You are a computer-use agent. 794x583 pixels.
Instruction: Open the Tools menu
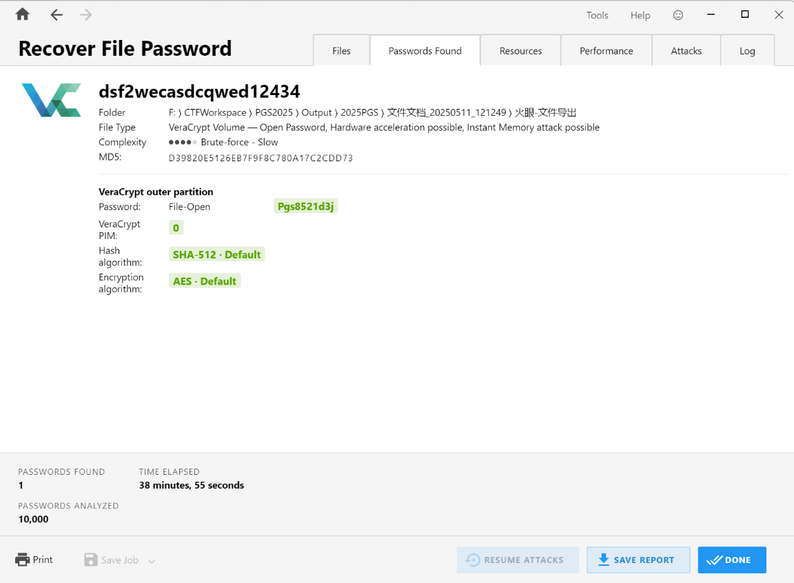click(597, 15)
